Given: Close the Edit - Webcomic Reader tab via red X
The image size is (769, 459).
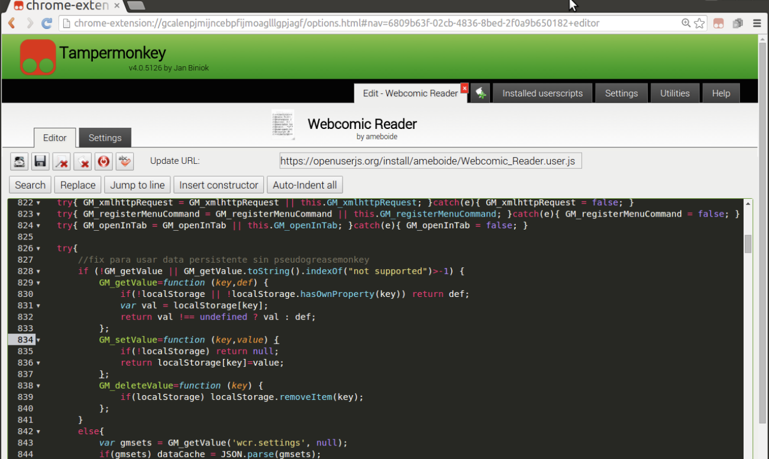Looking at the screenshot, I should [x=464, y=88].
